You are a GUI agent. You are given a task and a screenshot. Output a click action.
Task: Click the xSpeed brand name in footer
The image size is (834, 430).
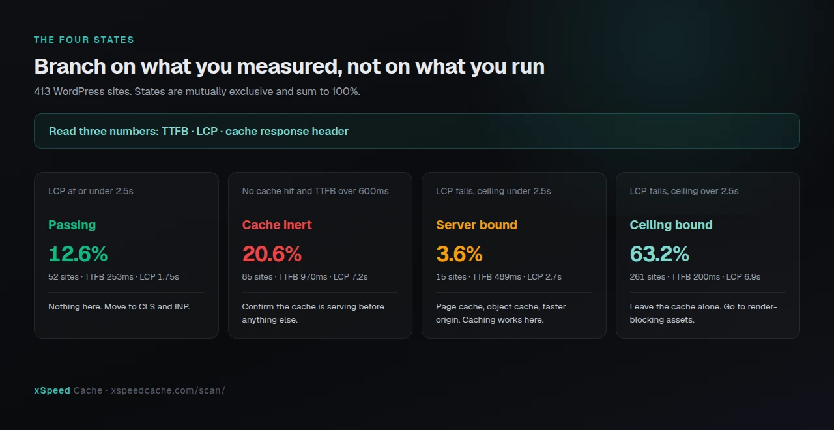[52, 391]
